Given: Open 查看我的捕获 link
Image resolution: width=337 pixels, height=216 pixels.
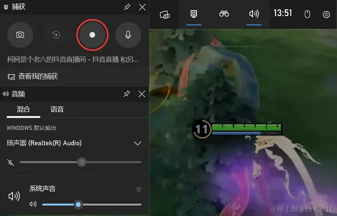Looking at the screenshot, I should (x=33, y=76).
